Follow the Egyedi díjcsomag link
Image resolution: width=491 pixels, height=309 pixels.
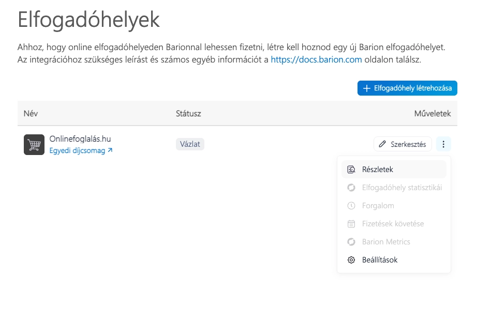(x=77, y=151)
